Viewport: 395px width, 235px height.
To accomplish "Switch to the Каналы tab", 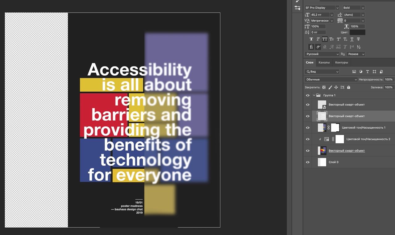I will pos(324,62).
